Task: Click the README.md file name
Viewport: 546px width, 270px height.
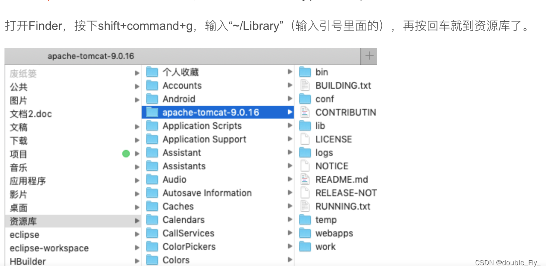Action: [x=342, y=179]
